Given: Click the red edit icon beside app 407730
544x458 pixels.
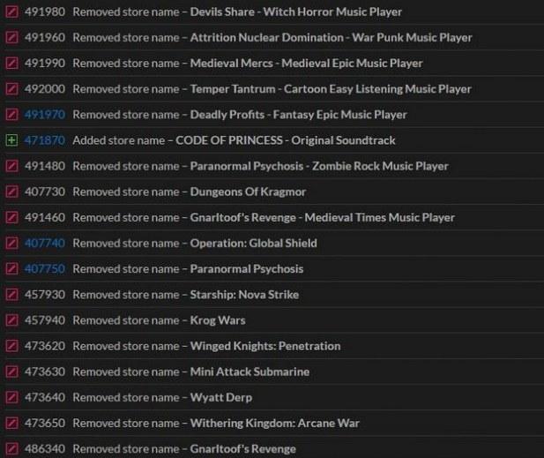Looking at the screenshot, I should 11,191.
